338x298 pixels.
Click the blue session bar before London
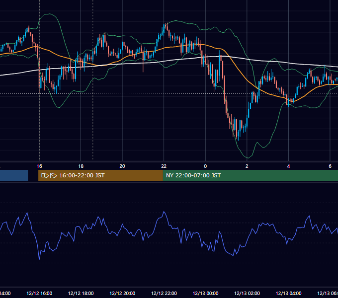tap(14, 175)
